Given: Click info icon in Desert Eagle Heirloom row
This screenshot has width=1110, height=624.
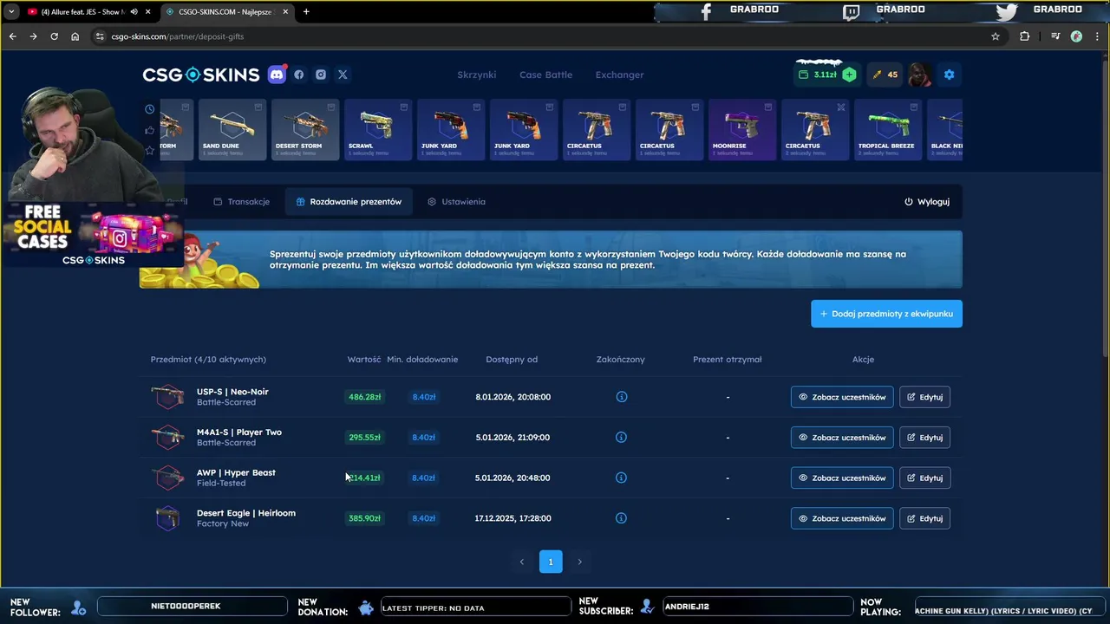Looking at the screenshot, I should pyautogui.click(x=621, y=518).
